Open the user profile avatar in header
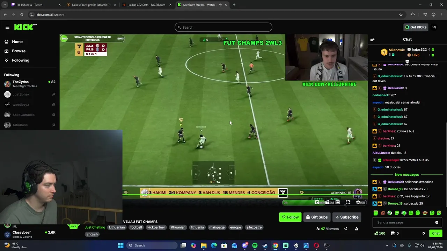The width and height of the screenshot is (447, 251). pyautogui.click(x=434, y=27)
